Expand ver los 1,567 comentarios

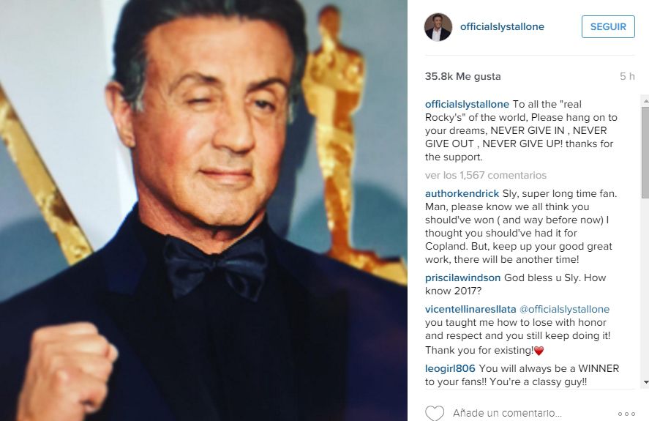pyautogui.click(x=486, y=175)
